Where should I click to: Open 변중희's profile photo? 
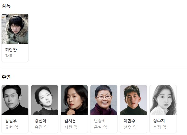point(104,100)
